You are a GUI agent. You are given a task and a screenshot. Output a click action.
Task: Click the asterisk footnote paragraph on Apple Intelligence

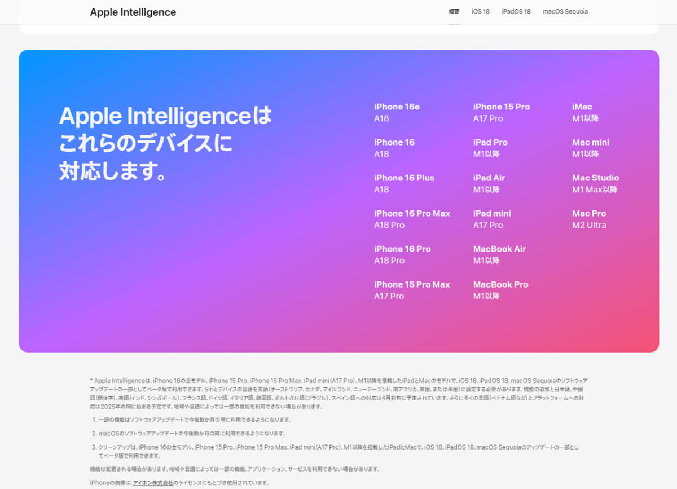pos(338,394)
